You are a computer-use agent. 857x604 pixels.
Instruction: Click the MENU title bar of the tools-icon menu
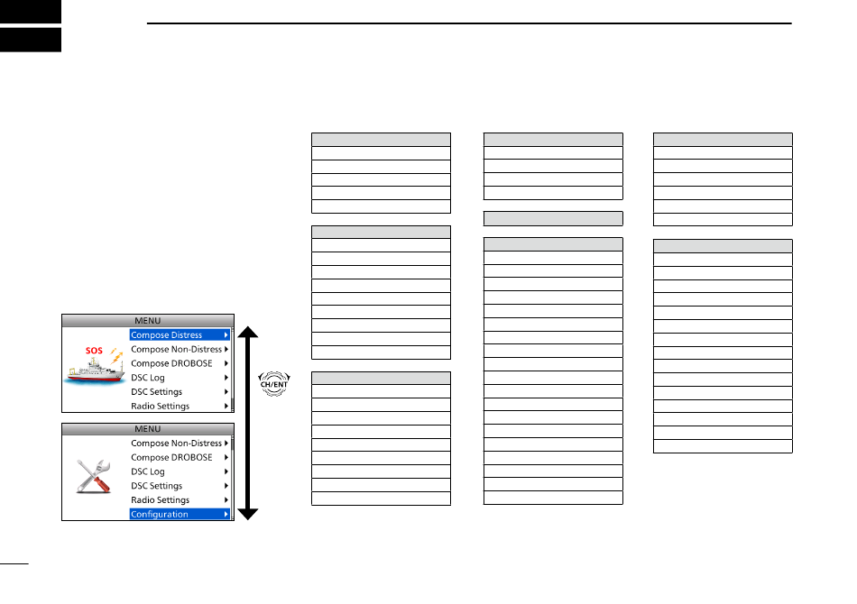[x=148, y=429]
